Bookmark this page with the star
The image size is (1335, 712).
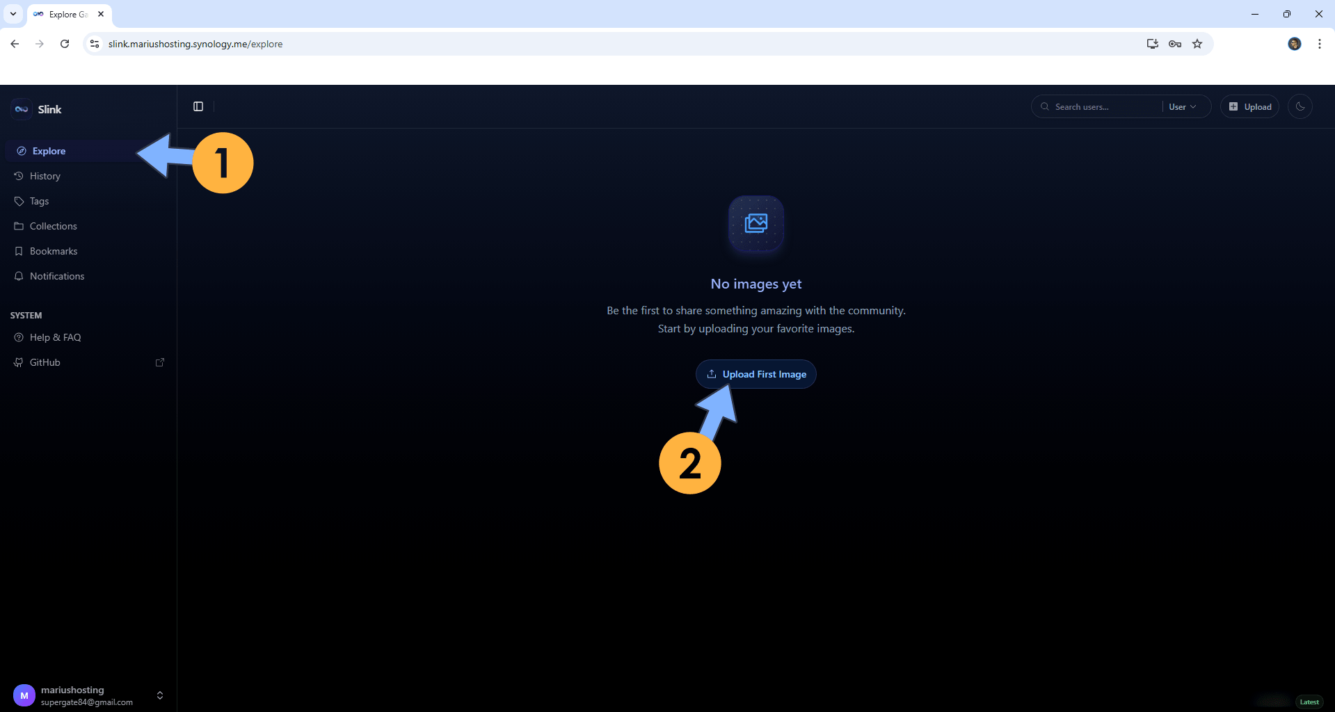1197,43
